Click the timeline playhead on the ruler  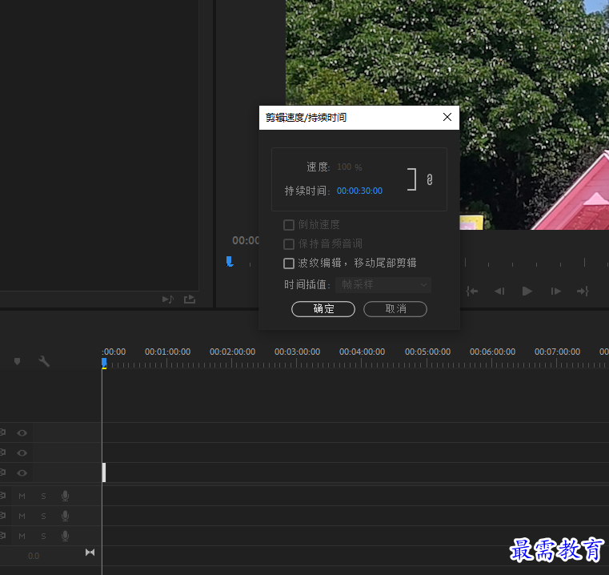tap(104, 363)
